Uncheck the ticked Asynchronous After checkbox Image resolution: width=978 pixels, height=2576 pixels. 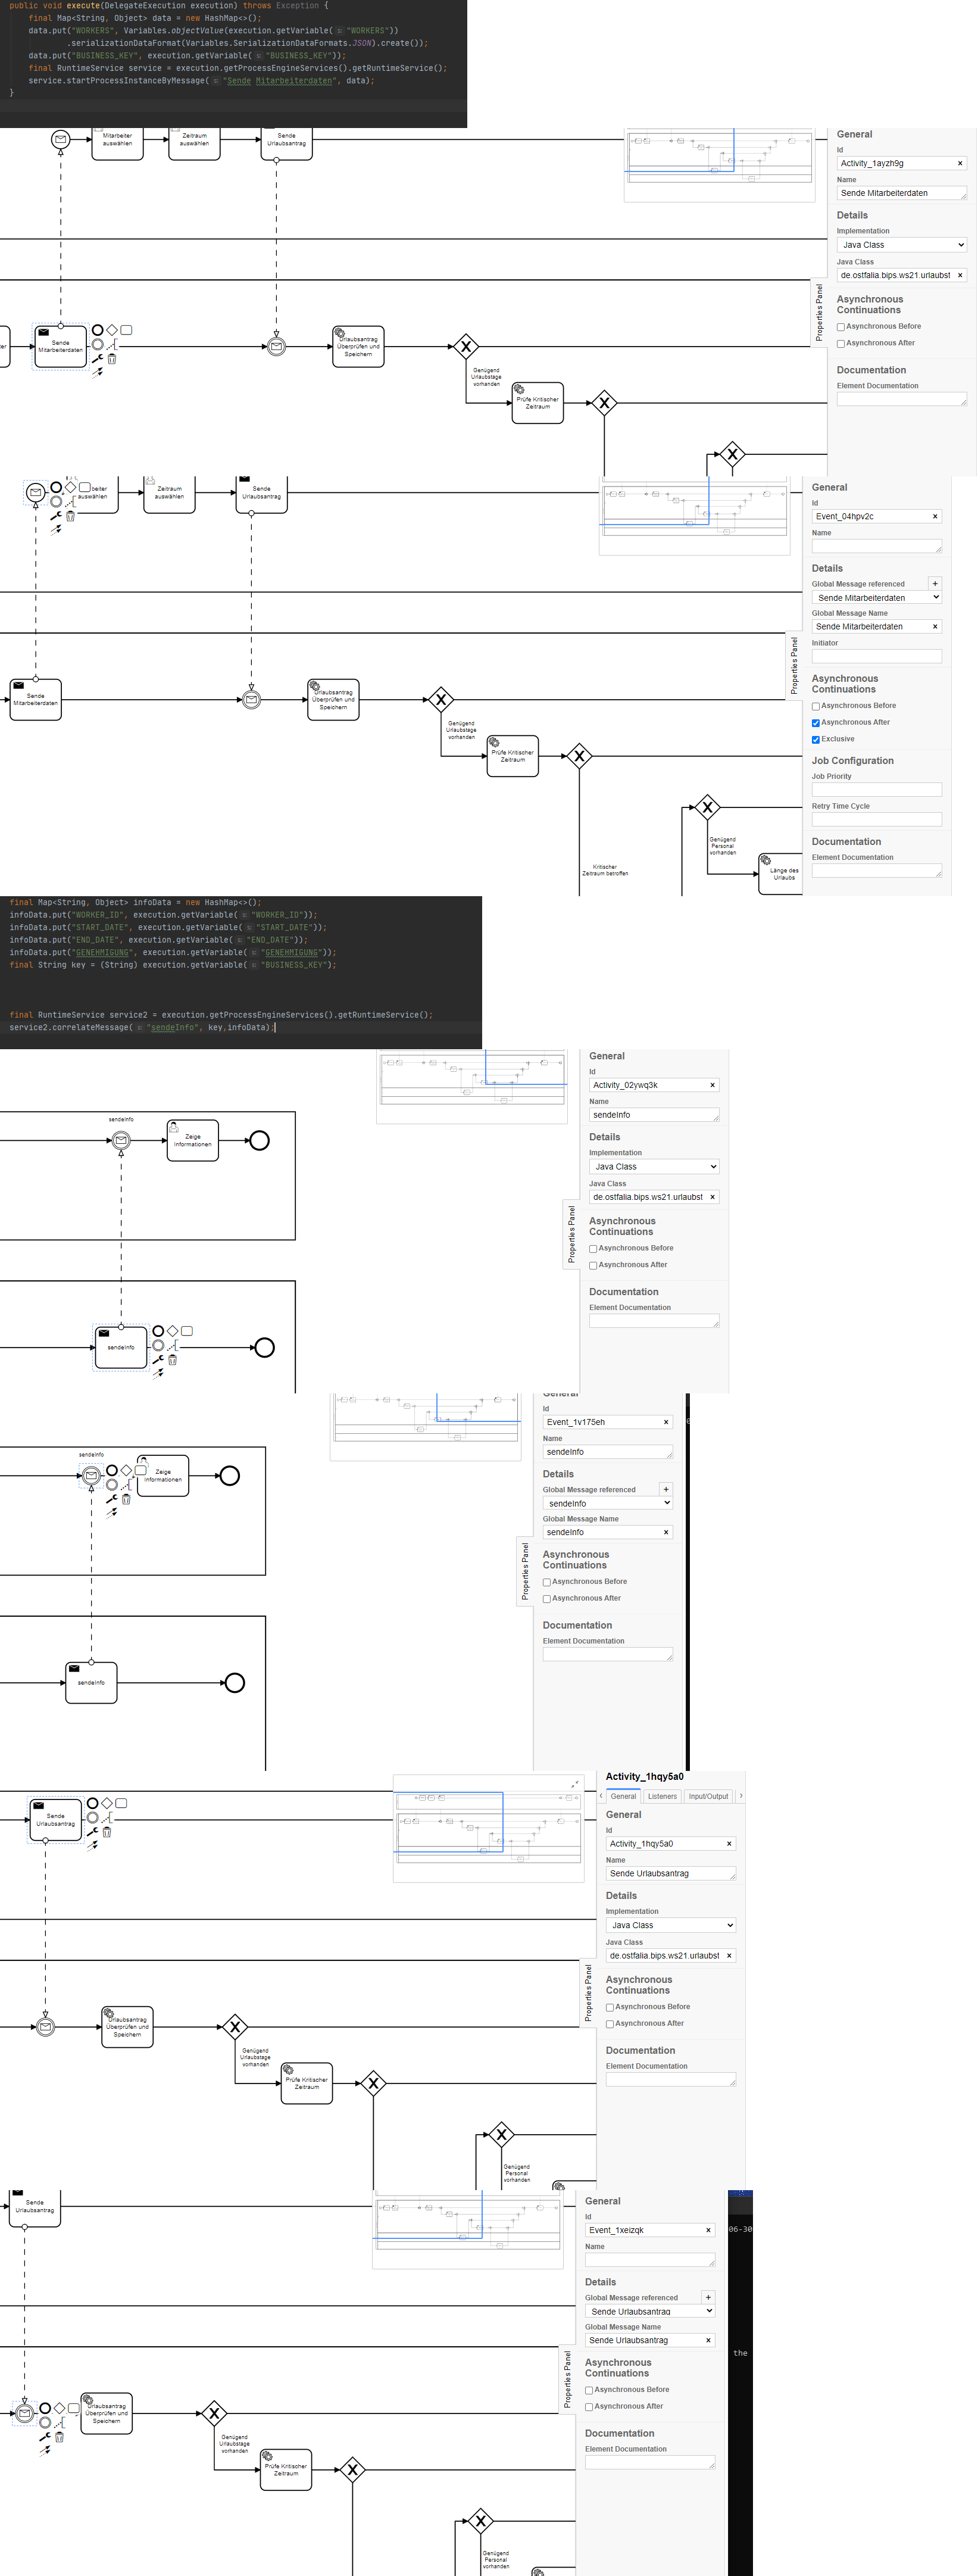pyautogui.click(x=815, y=723)
